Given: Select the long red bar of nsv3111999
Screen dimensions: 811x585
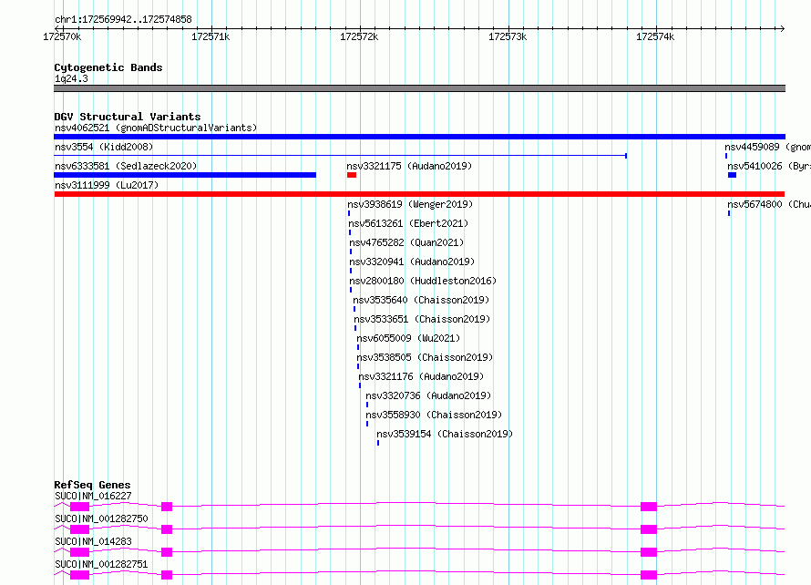Looking at the screenshot, I should pyautogui.click(x=419, y=194).
